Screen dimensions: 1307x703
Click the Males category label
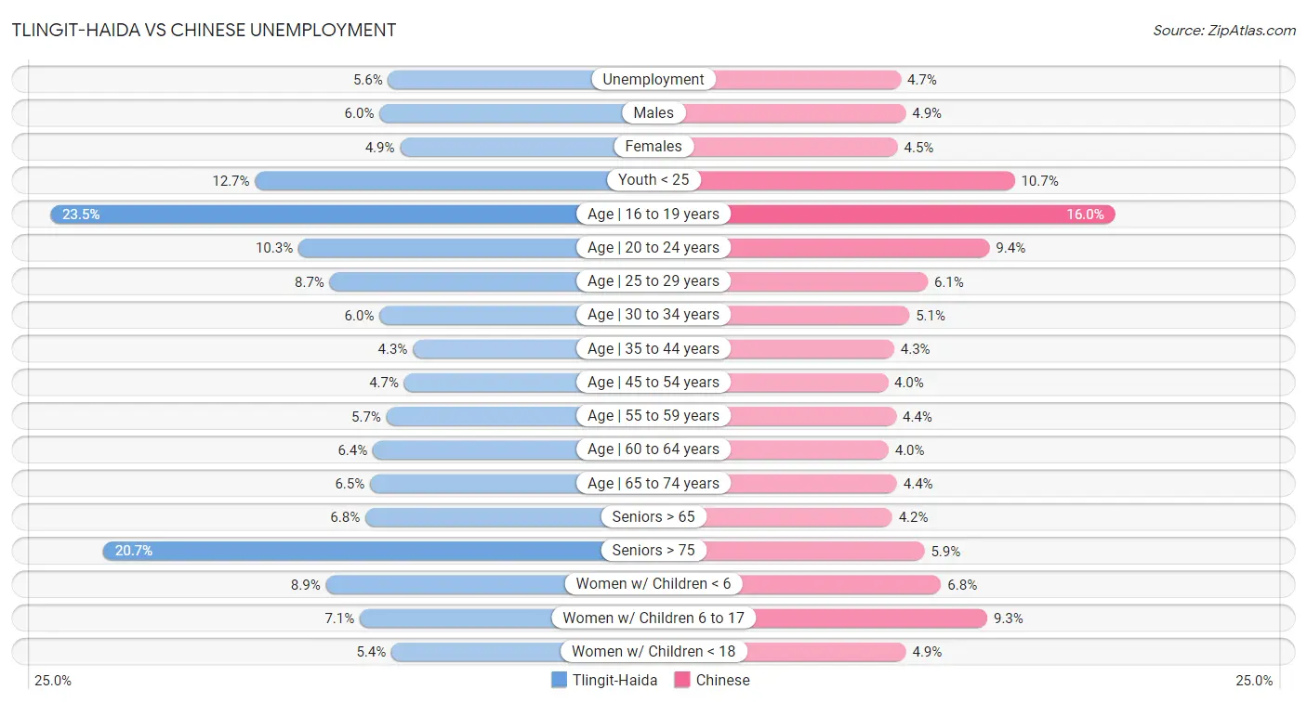click(653, 113)
